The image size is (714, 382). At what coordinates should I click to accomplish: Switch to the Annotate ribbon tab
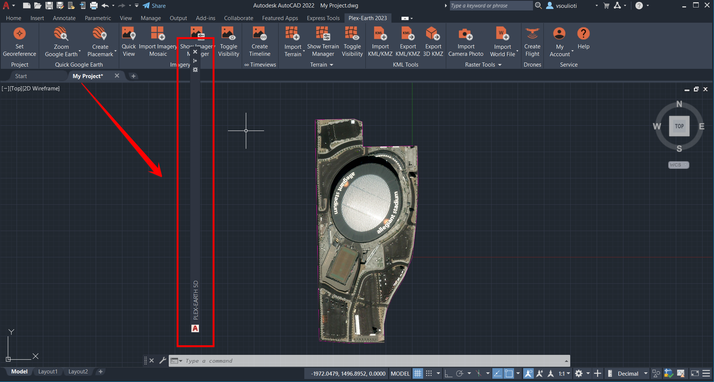tap(64, 18)
